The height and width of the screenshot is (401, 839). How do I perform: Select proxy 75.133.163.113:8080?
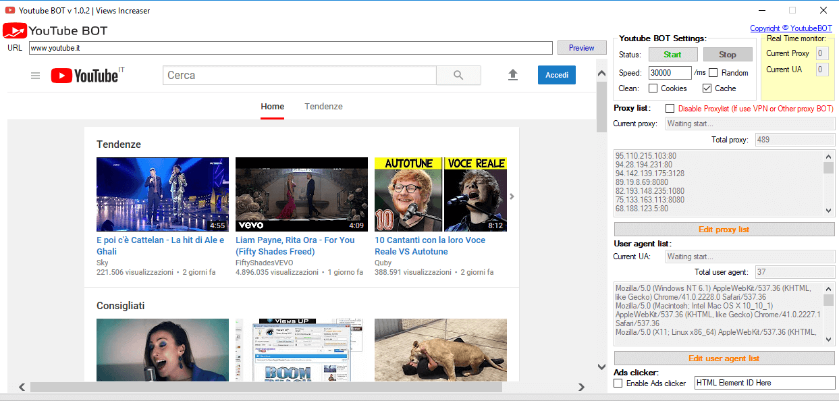pos(650,200)
